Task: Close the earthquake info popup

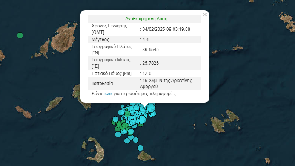Action: coord(205,15)
